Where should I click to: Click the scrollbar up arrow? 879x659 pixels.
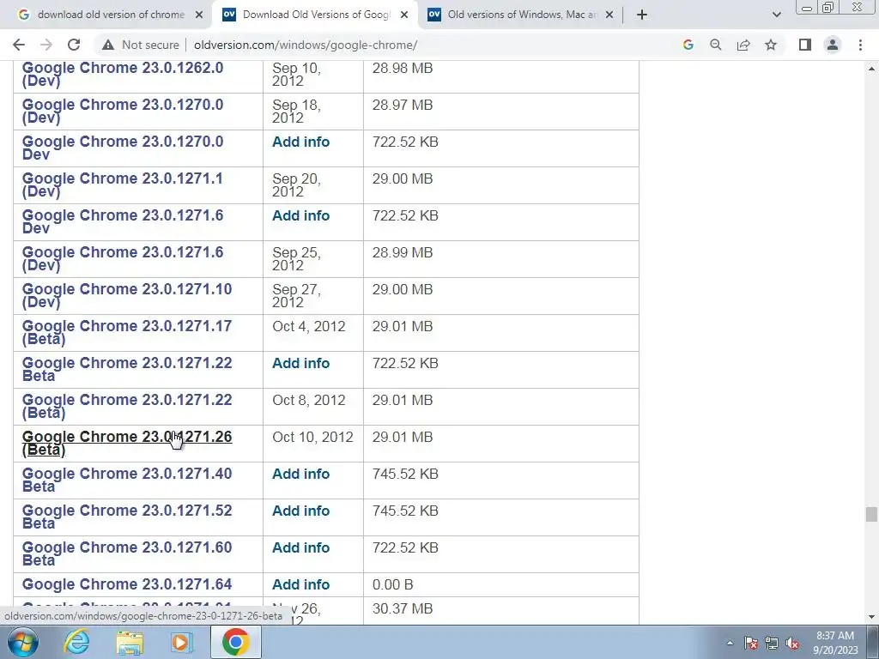tap(871, 69)
